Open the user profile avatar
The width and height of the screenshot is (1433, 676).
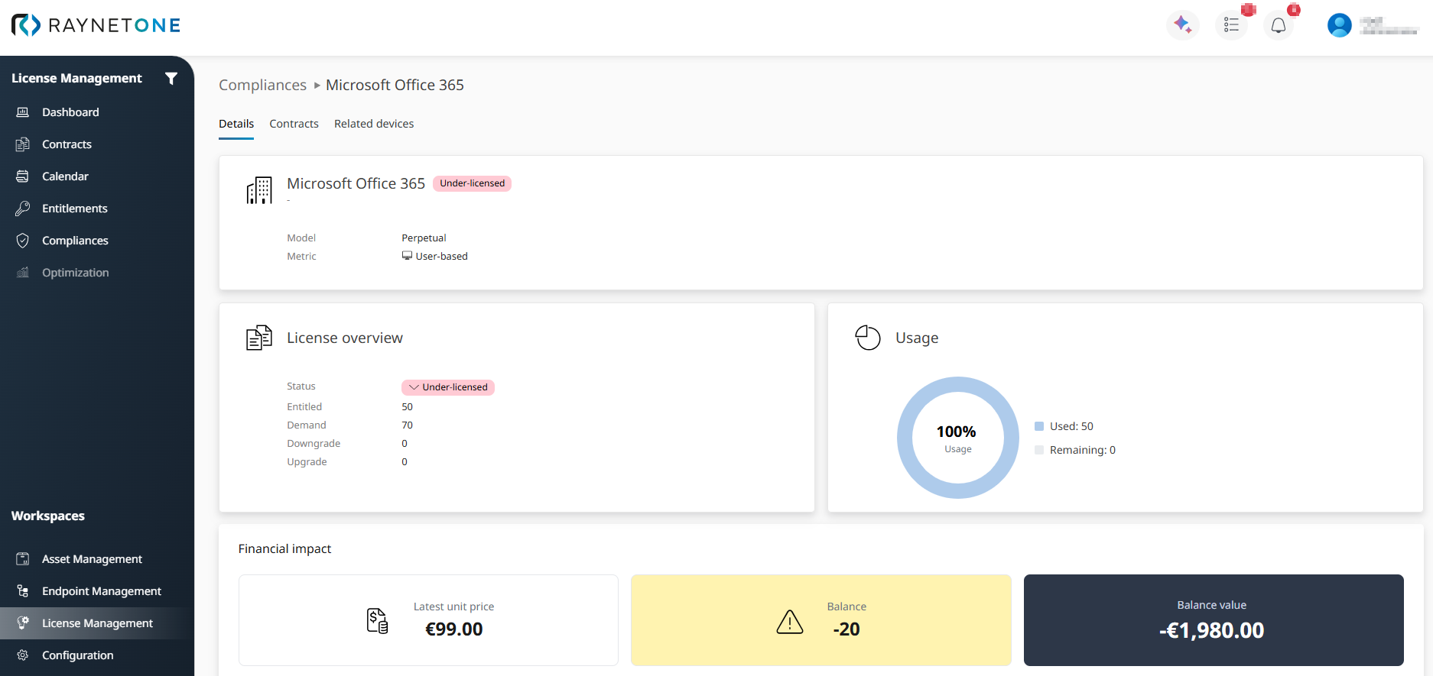click(x=1339, y=25)
